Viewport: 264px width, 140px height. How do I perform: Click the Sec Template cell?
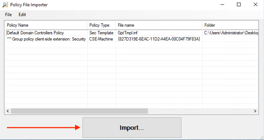(x=102, y=33)
